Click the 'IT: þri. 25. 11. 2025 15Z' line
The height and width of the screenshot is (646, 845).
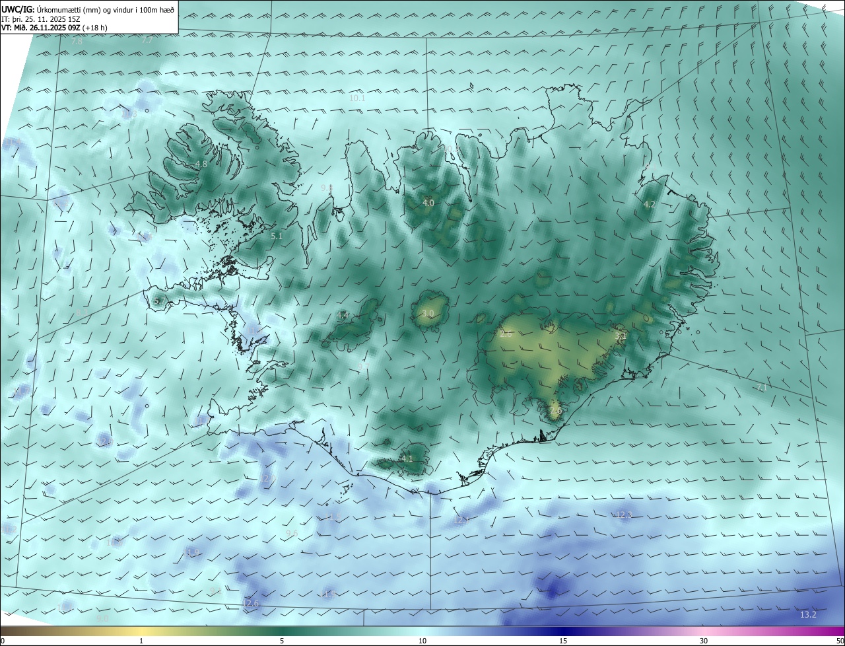[40, 19]
